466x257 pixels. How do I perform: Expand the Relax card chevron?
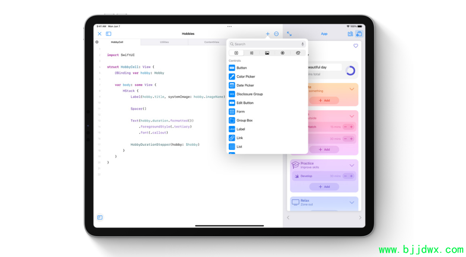352,203
